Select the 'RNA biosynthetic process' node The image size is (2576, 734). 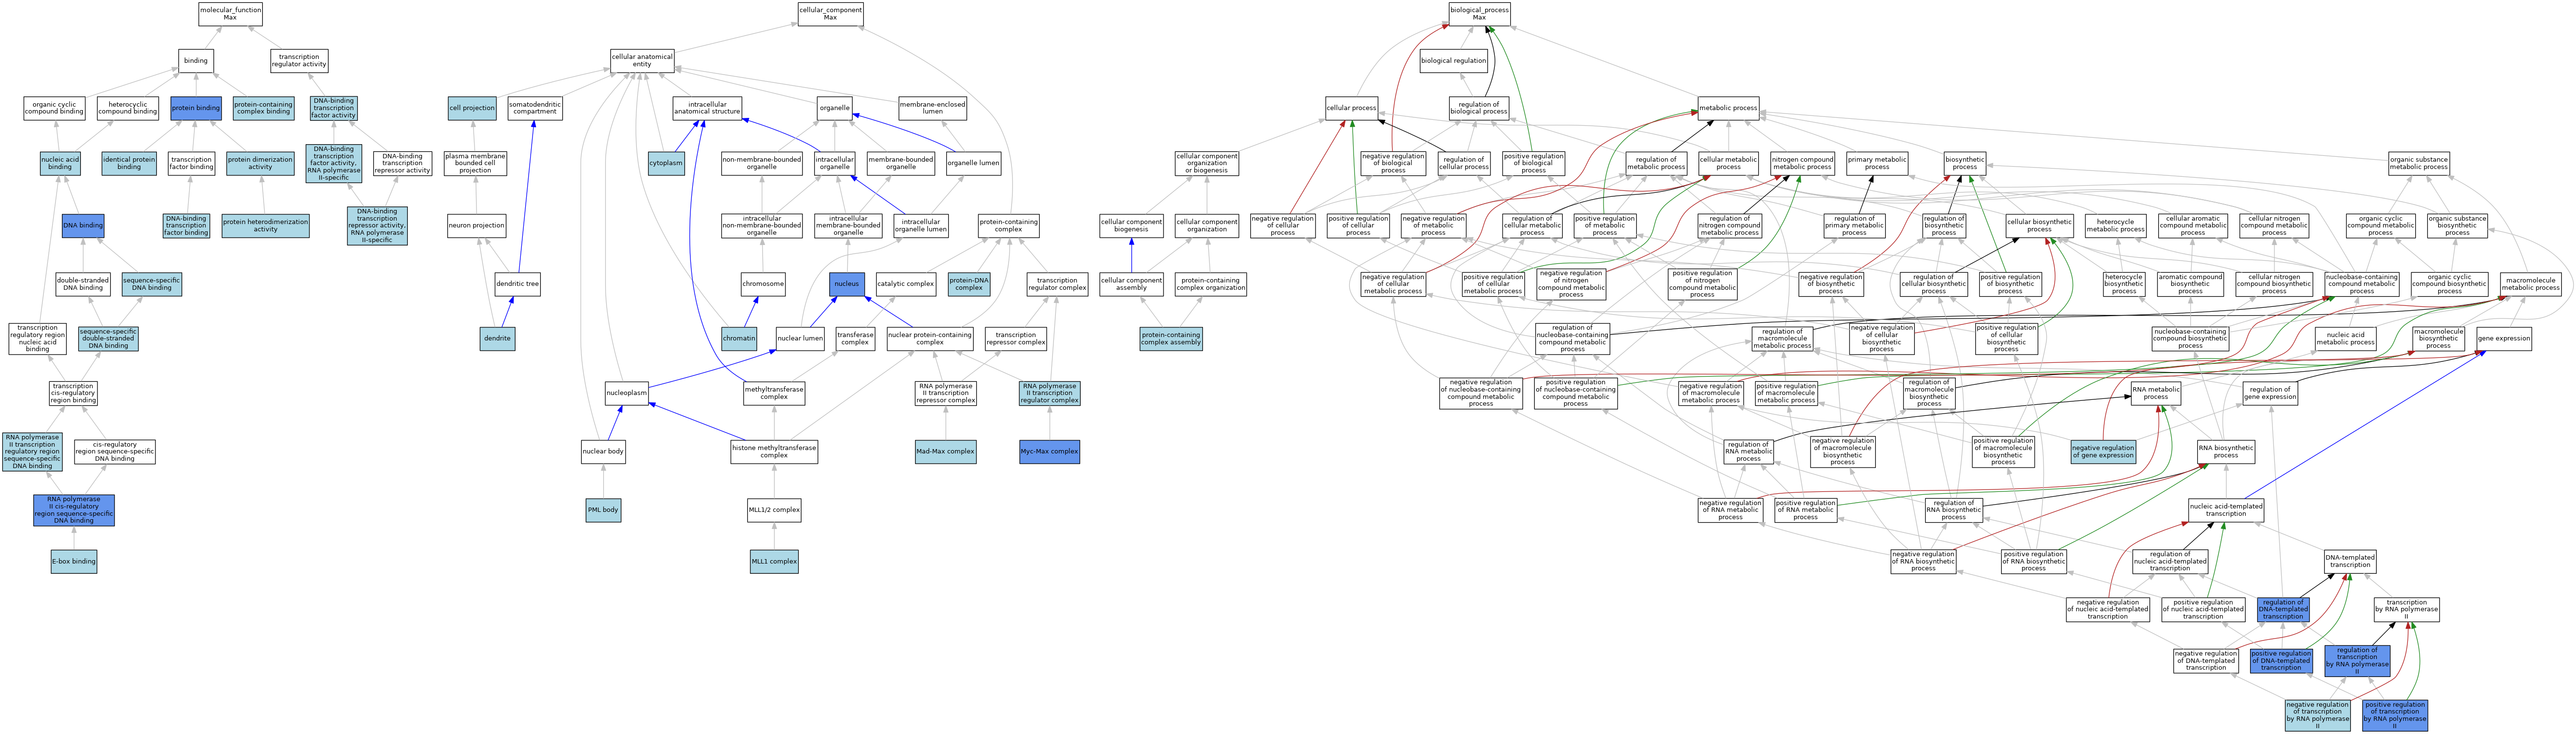click(2226, 452)
